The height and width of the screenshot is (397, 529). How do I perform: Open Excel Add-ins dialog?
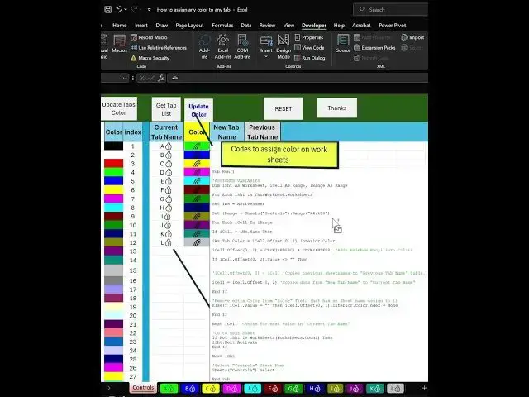pyautogui.click(x=222, y=46)
